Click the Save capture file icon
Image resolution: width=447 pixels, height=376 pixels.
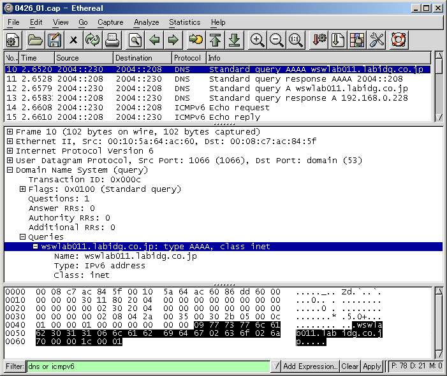(x=54, y=40)
